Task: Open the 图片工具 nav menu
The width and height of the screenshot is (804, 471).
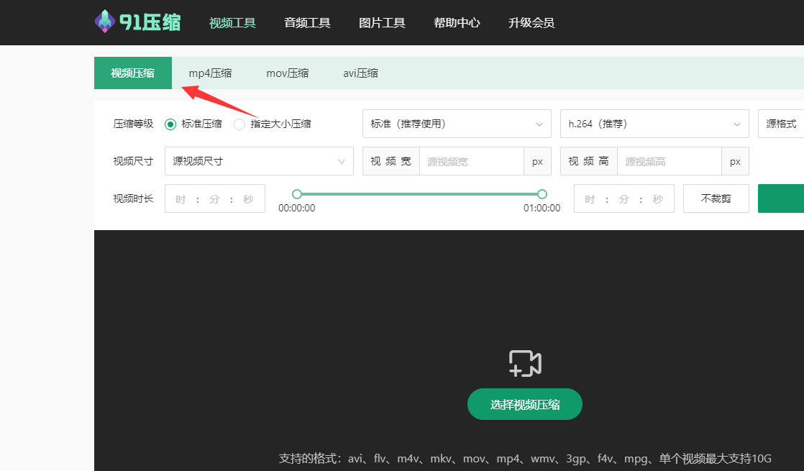Action: 382,22
